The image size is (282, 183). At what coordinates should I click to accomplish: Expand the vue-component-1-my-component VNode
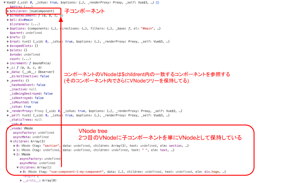(x=21, y=172)
